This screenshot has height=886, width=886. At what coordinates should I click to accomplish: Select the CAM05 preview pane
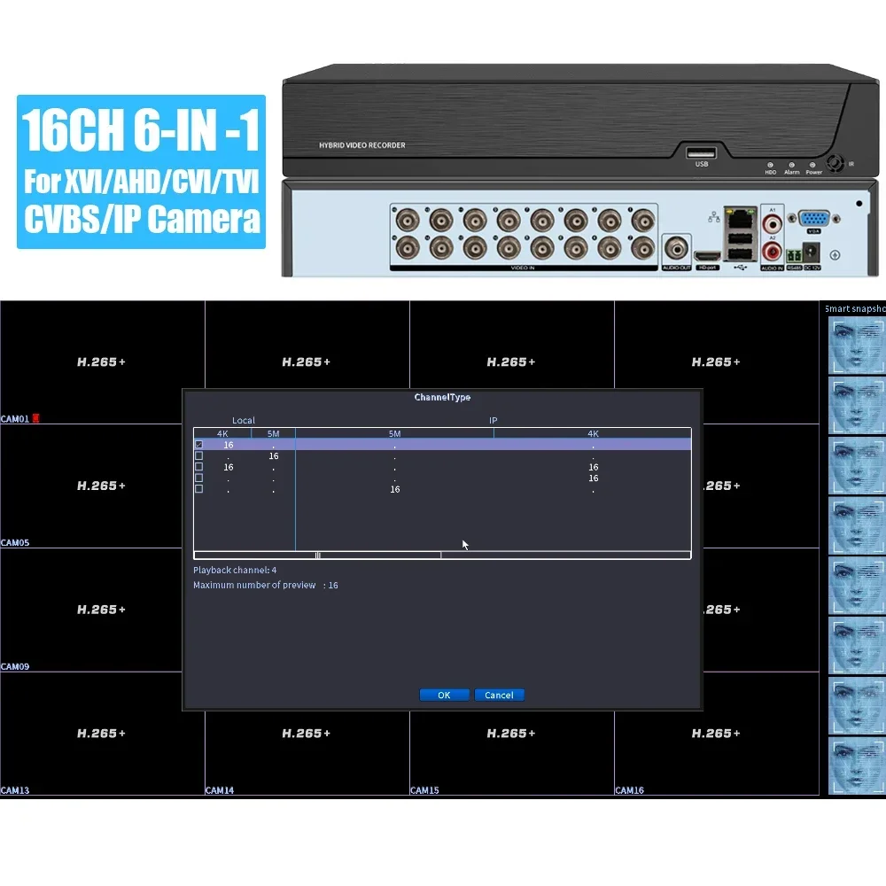91,486
